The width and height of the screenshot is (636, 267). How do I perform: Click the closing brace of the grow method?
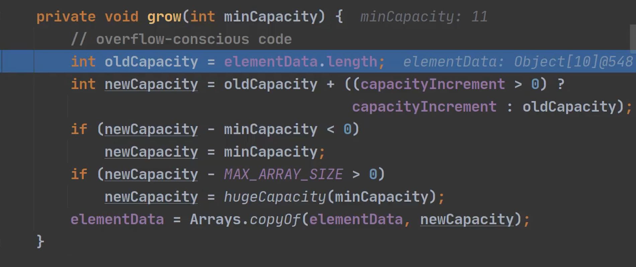40,241
